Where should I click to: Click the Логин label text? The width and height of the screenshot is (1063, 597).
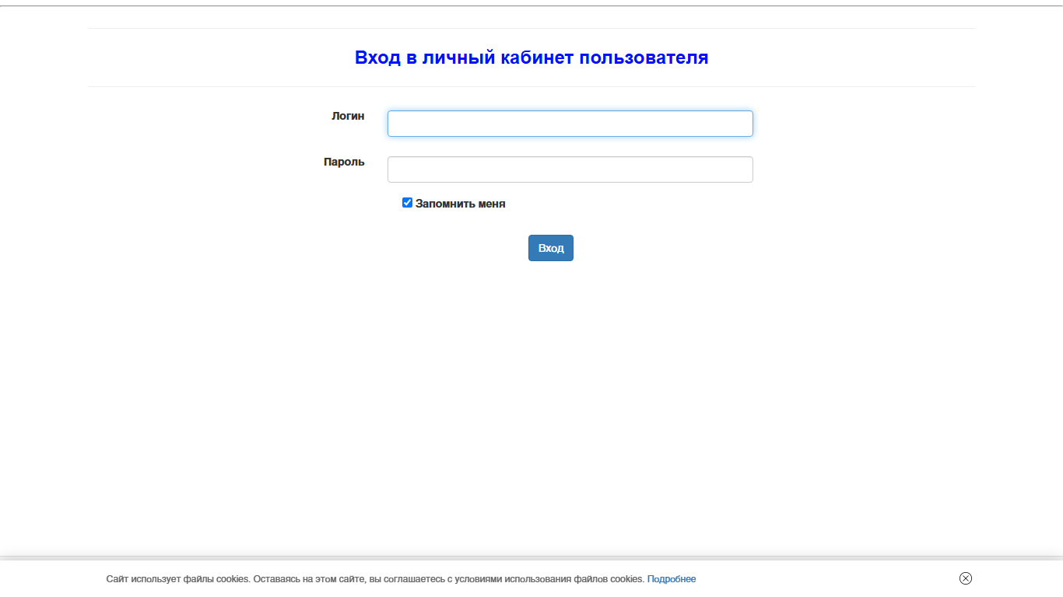pos(348,116)
